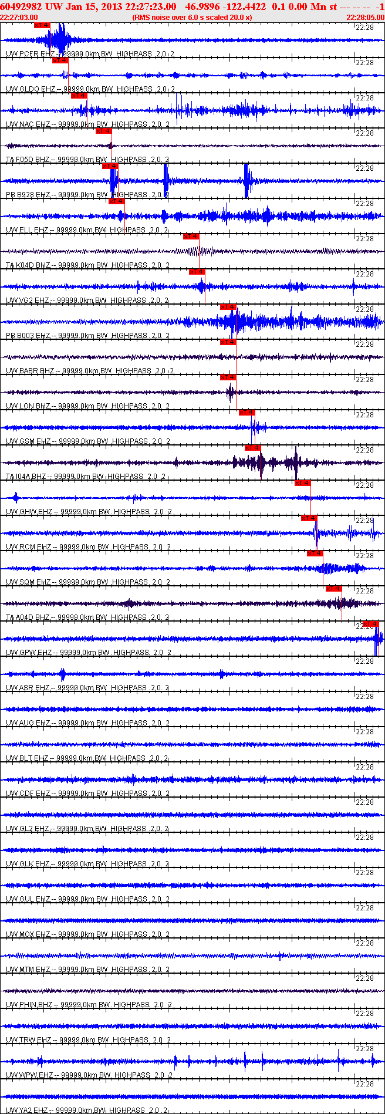Select the pick marker on UW.GPW trace
385x1114 pixels.
coord(371,624)
